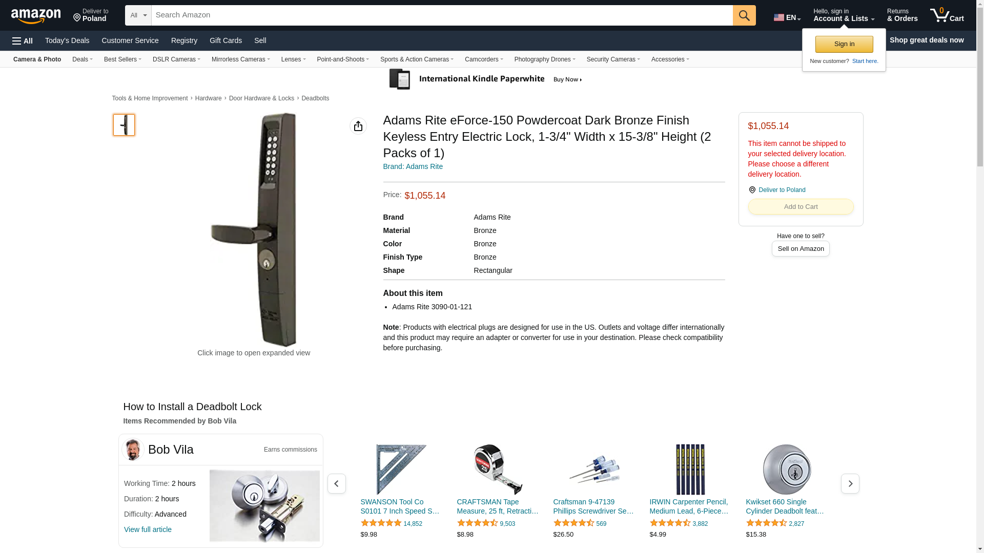Open the shopping cart icon
The width and height of the screenshot is (984, 553).
(947, 15)
